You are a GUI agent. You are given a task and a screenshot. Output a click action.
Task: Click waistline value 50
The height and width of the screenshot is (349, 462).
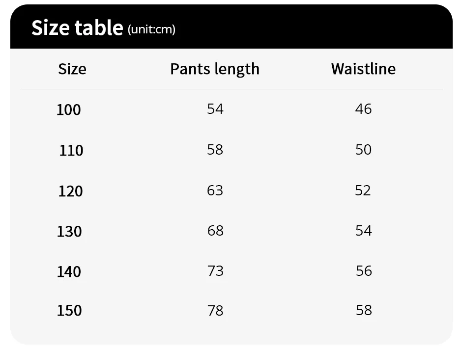[x=363, y=150]
